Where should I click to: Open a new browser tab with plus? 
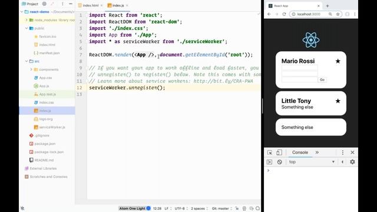tap(328, 6)
